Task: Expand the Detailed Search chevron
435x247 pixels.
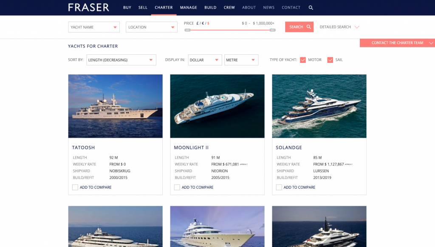Action: 357,27
